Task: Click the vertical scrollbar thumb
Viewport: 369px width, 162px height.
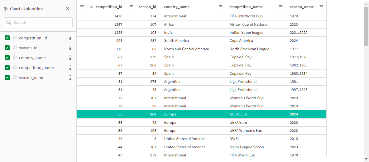Action: (367, 26)
